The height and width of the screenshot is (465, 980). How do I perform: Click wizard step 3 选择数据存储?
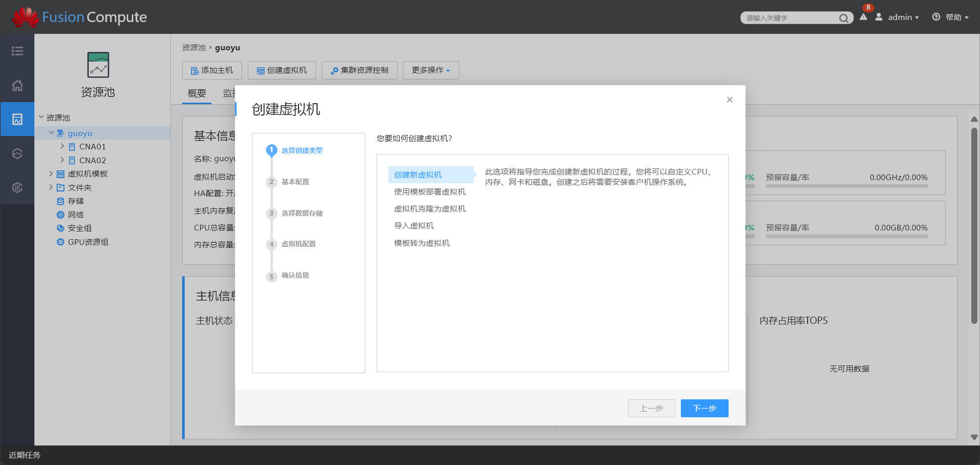(x=295, y=213)
